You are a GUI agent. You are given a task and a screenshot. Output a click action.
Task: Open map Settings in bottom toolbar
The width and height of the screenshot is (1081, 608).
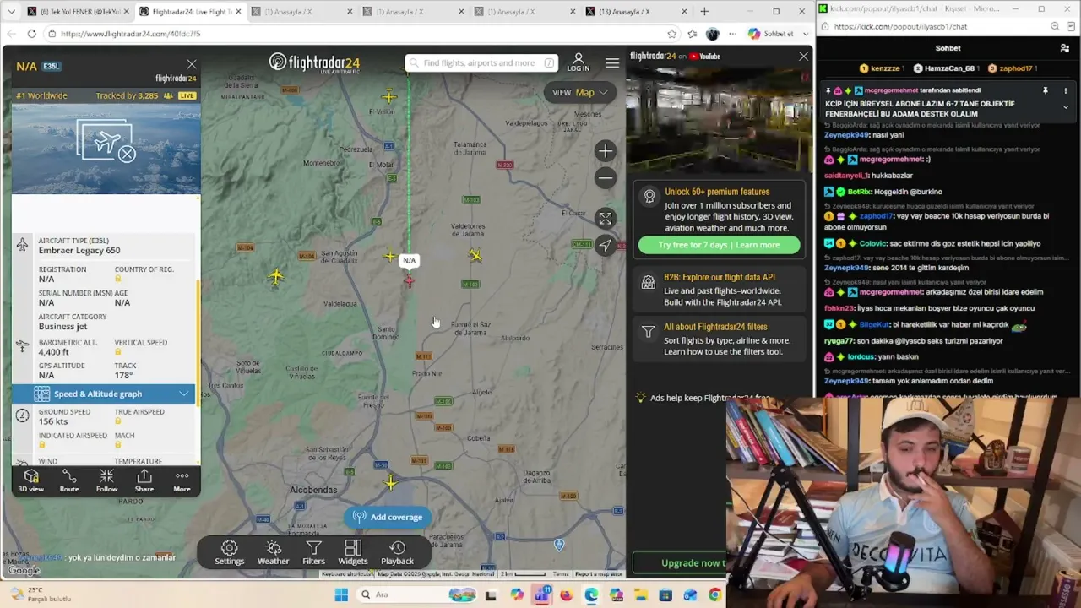click(x=229, y=553)
